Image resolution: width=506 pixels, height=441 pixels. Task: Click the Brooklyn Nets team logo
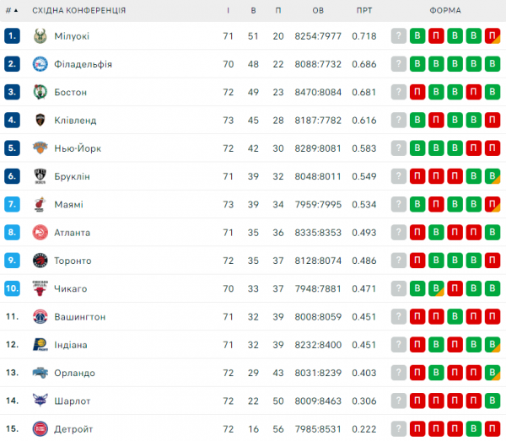pyautogui.click(x=40, y=176)
